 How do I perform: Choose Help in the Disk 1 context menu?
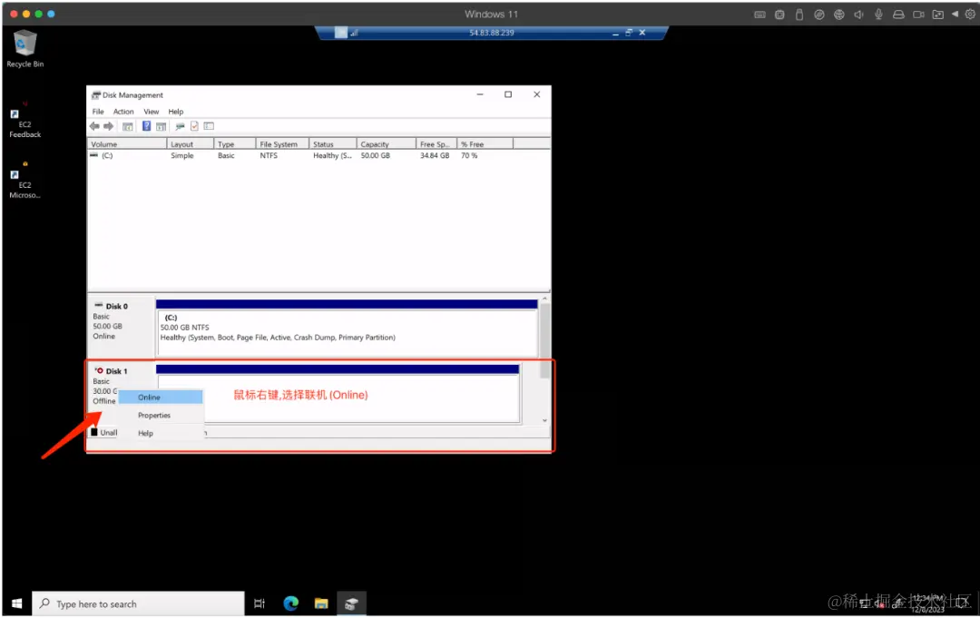161,433
